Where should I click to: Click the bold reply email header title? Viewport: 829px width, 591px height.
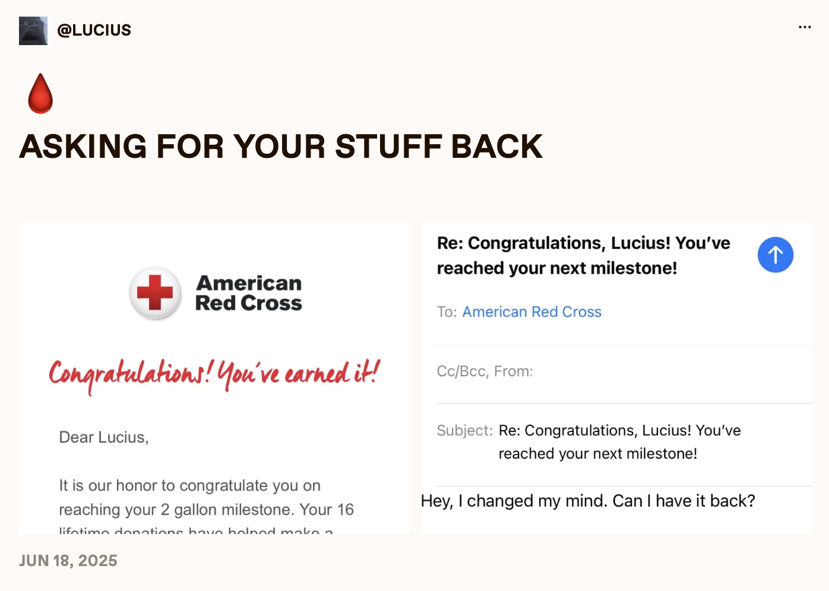pyautogui.click(x=584, y=256)
